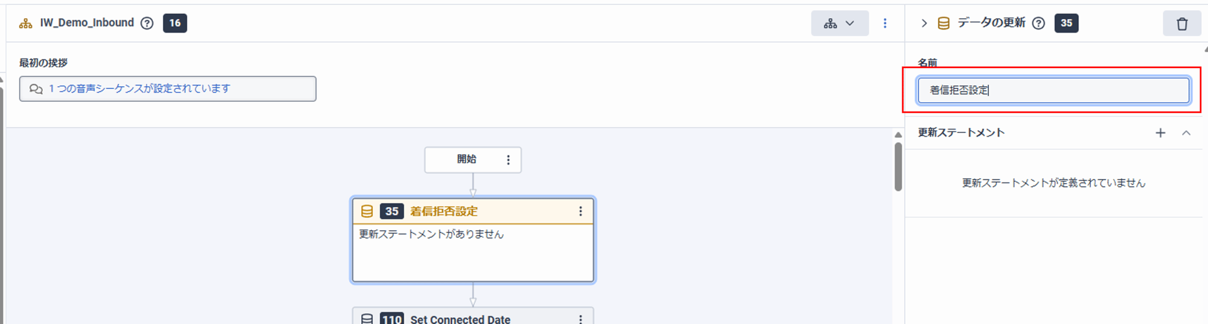Open the audio sequence settings link

tap(140, 89)
